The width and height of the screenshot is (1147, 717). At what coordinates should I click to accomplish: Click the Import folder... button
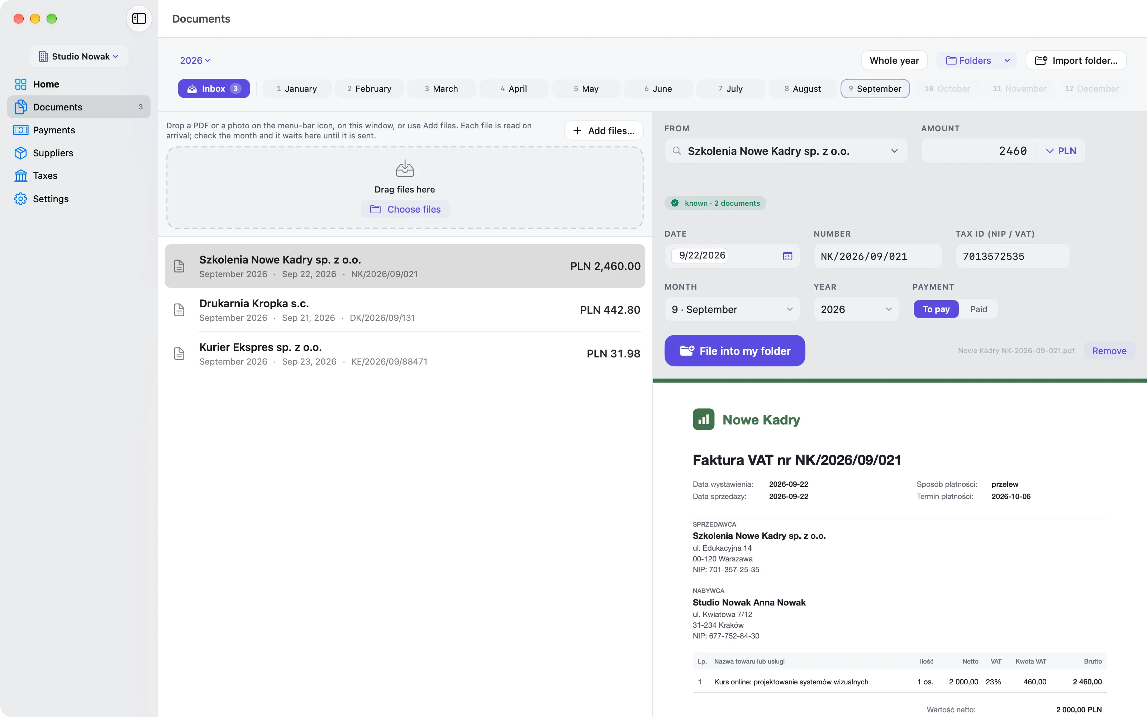[1075, 60]
